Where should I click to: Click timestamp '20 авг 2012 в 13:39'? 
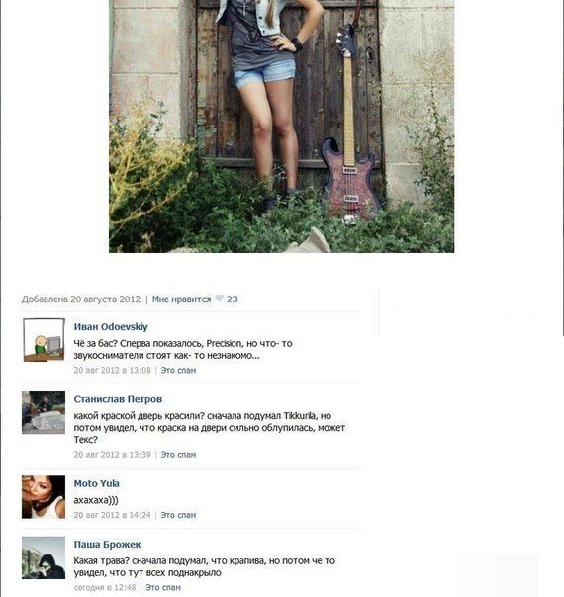tap(112, 455)
